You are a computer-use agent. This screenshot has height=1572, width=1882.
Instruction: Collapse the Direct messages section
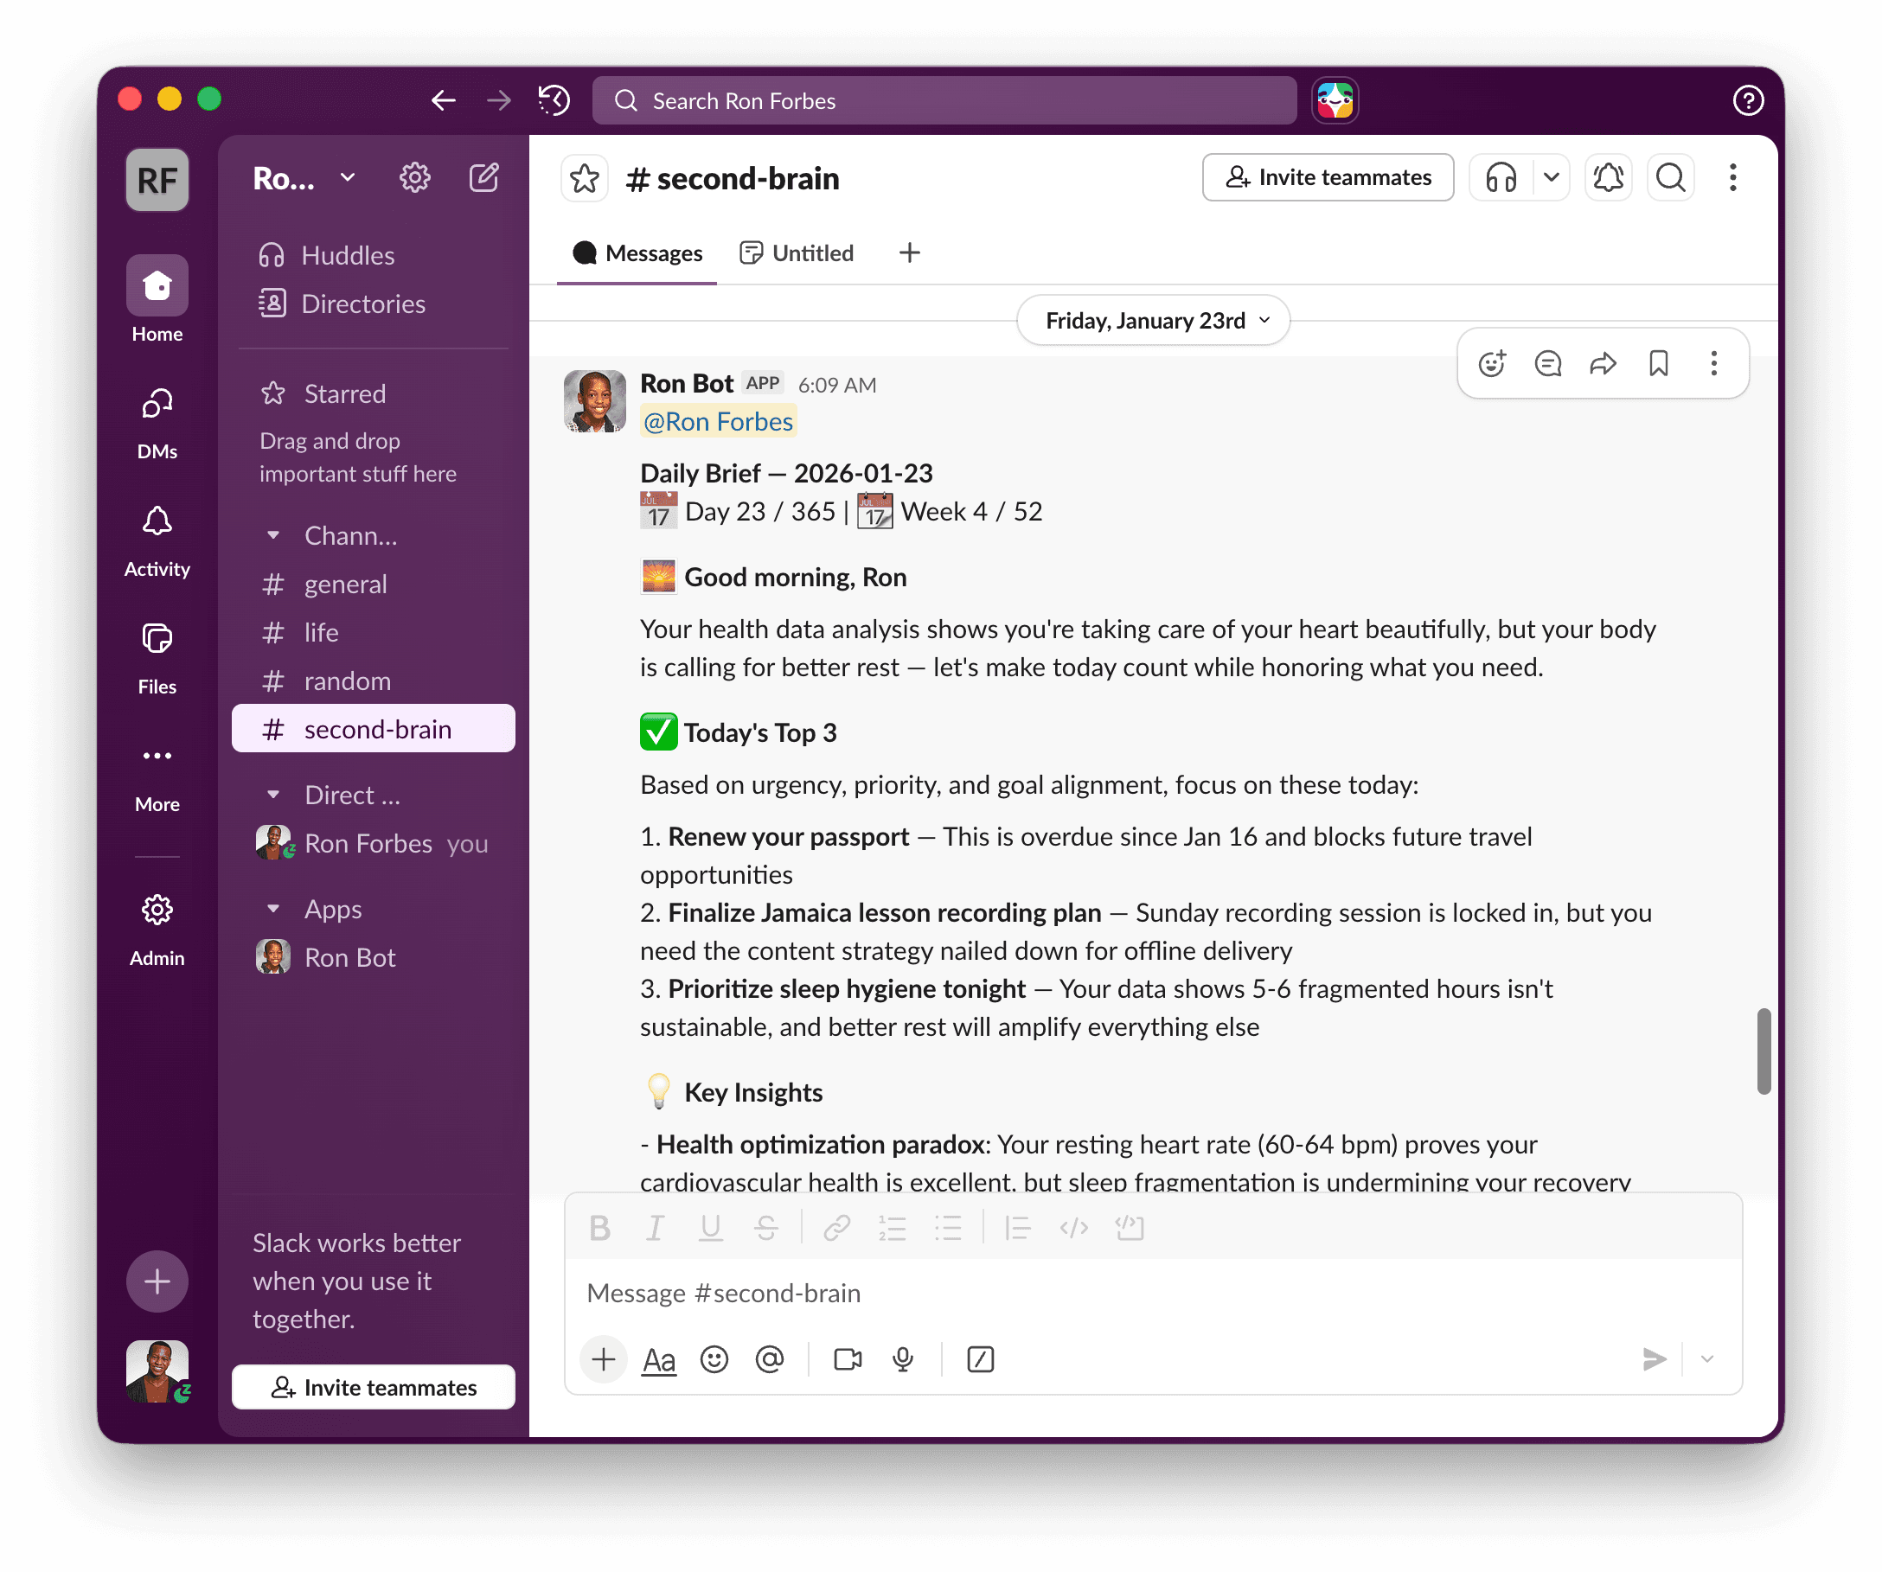click(x=273, y=795)
